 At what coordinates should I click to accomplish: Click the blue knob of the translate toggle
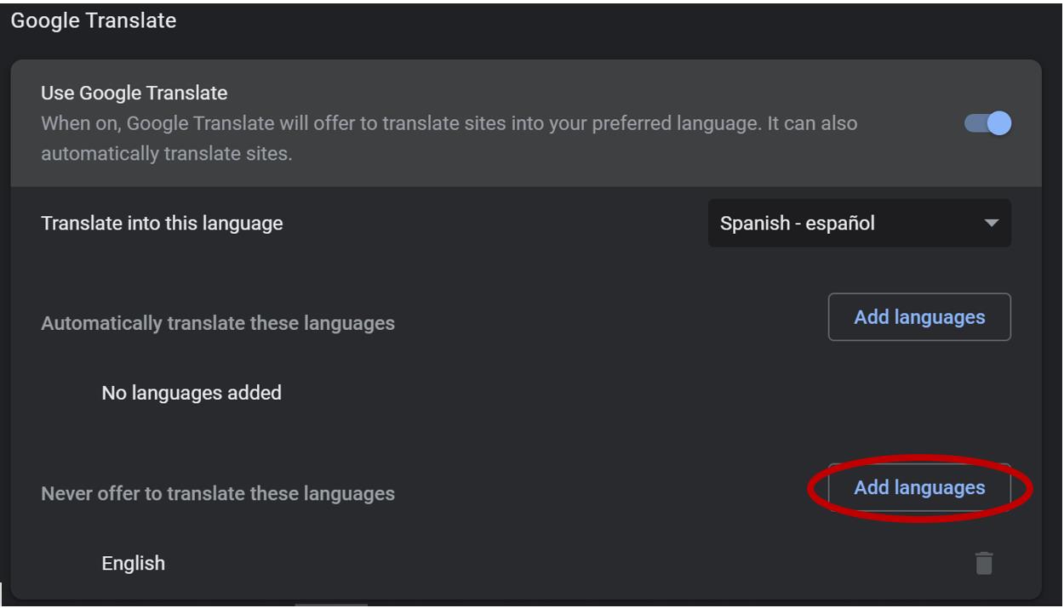999,123
